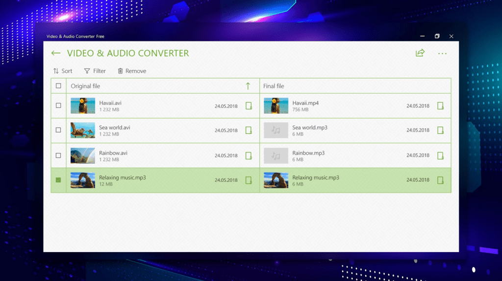Open the Filter option
This screenshot has width=502, height=281.
(95, 71)
